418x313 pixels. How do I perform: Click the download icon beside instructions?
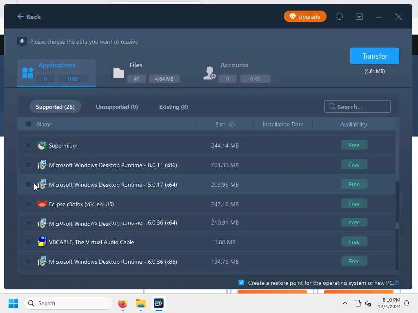point(22,42)
